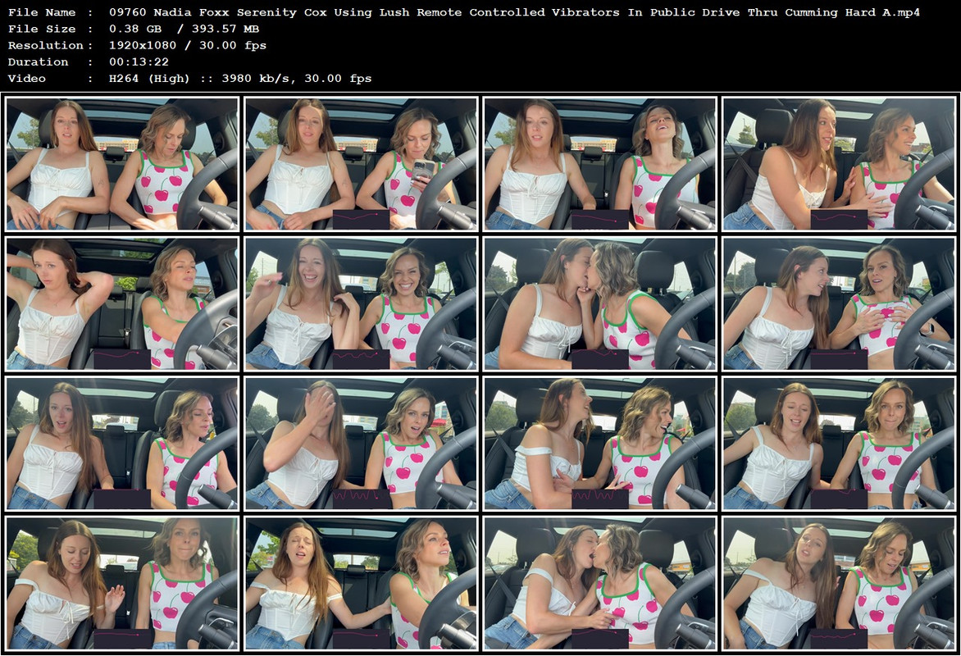
Task: Open thumbnail of woman holding a phone
Action: point(361,164)
